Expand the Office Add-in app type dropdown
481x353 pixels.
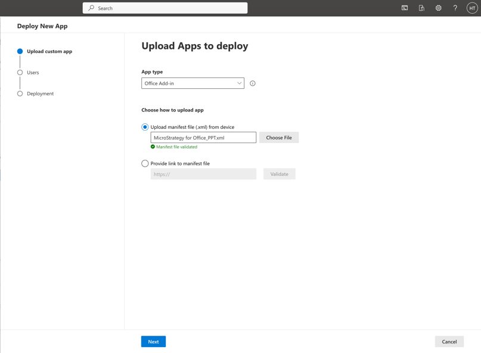[x=193, y=83]
